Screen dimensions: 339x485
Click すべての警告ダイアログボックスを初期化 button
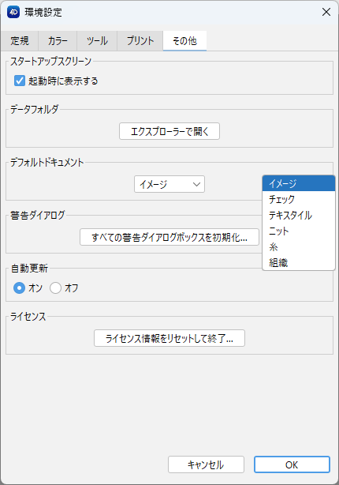pos(169,237)
